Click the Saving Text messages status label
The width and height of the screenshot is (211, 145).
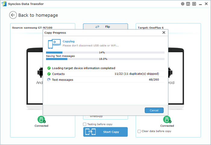pos(60,56)
